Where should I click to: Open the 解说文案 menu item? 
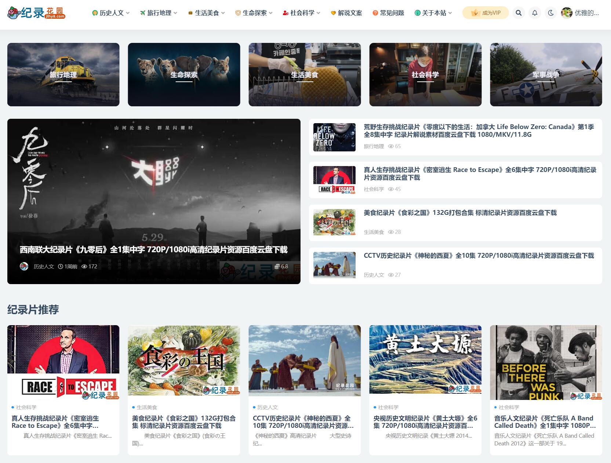point(346,13)
